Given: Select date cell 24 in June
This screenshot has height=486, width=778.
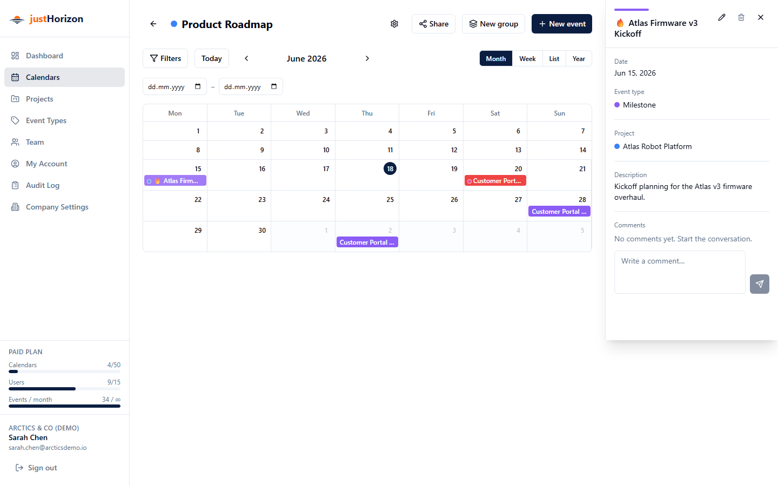Looking at the screenshot, I should click(x=303, y=206).
